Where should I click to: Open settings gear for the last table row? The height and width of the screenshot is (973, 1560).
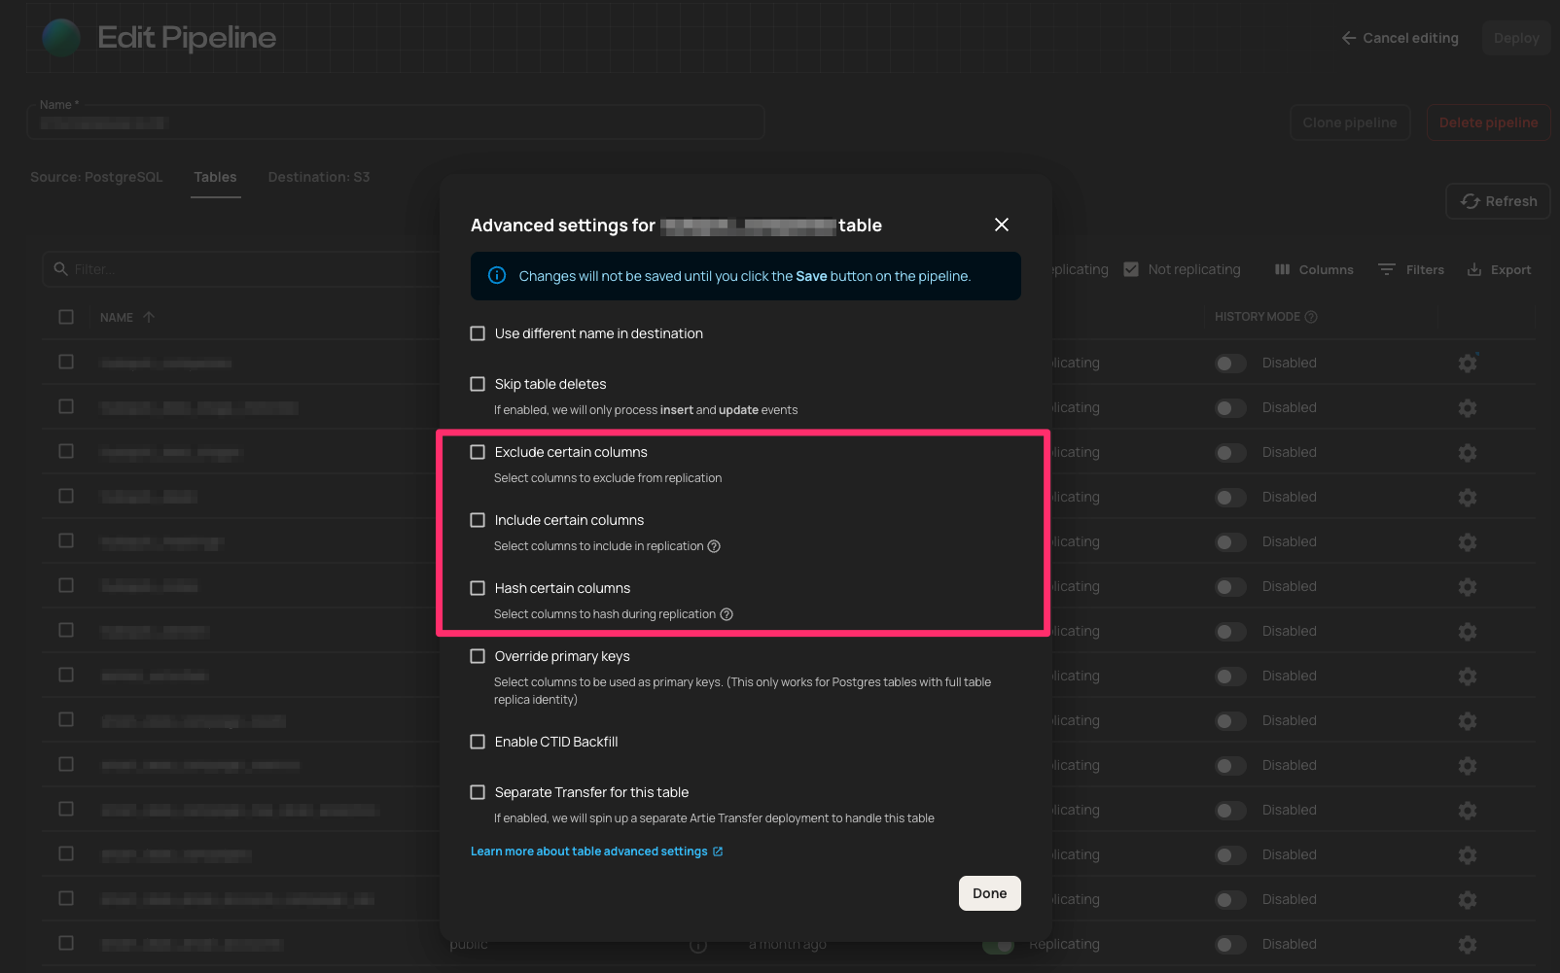tap(1468, 944)
